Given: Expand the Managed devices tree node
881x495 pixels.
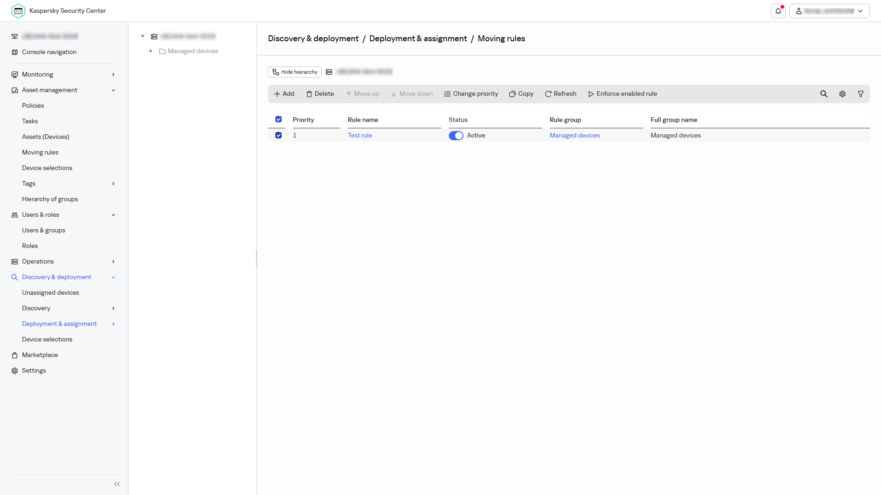Looking at the screenshot, I should click(x=151, y=51).
